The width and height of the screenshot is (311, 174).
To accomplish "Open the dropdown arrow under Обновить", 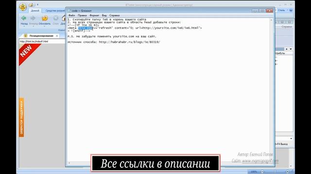I will point(44,26).
